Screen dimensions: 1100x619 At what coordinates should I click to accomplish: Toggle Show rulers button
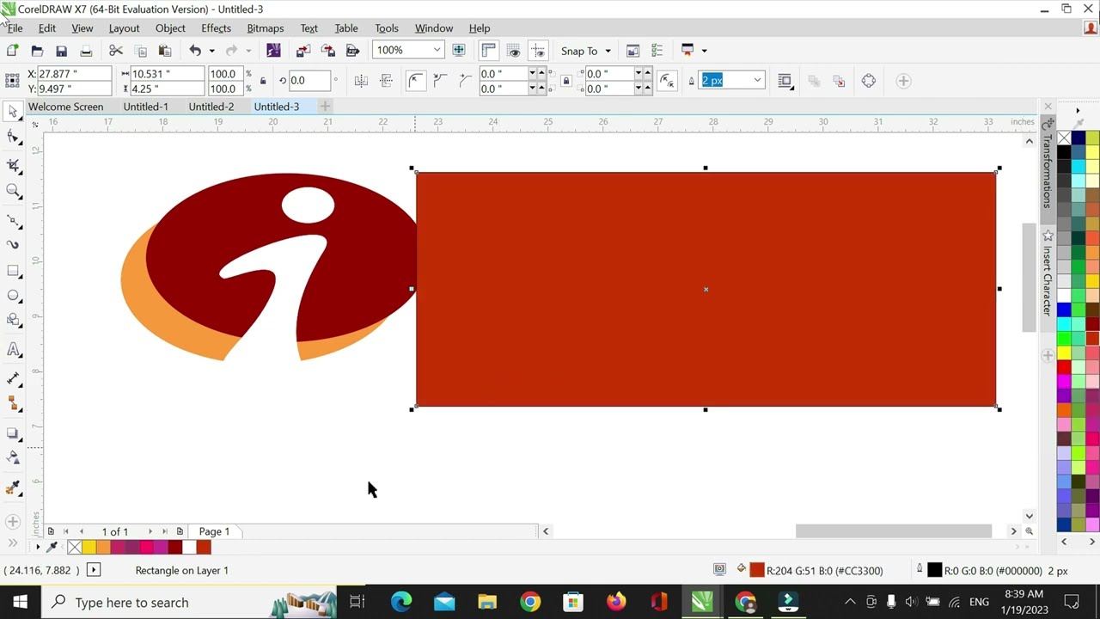point(489,51)
